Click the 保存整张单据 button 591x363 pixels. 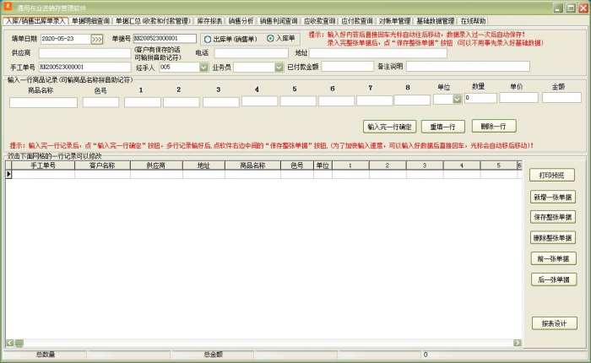pyautogui.click(x=553, y=217)
